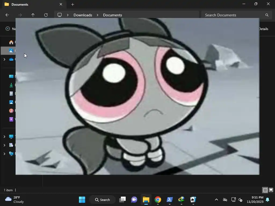This screenshot has width=275, height=206.
Task: Click the OneDrive tray icon
Action: [225, 200]
